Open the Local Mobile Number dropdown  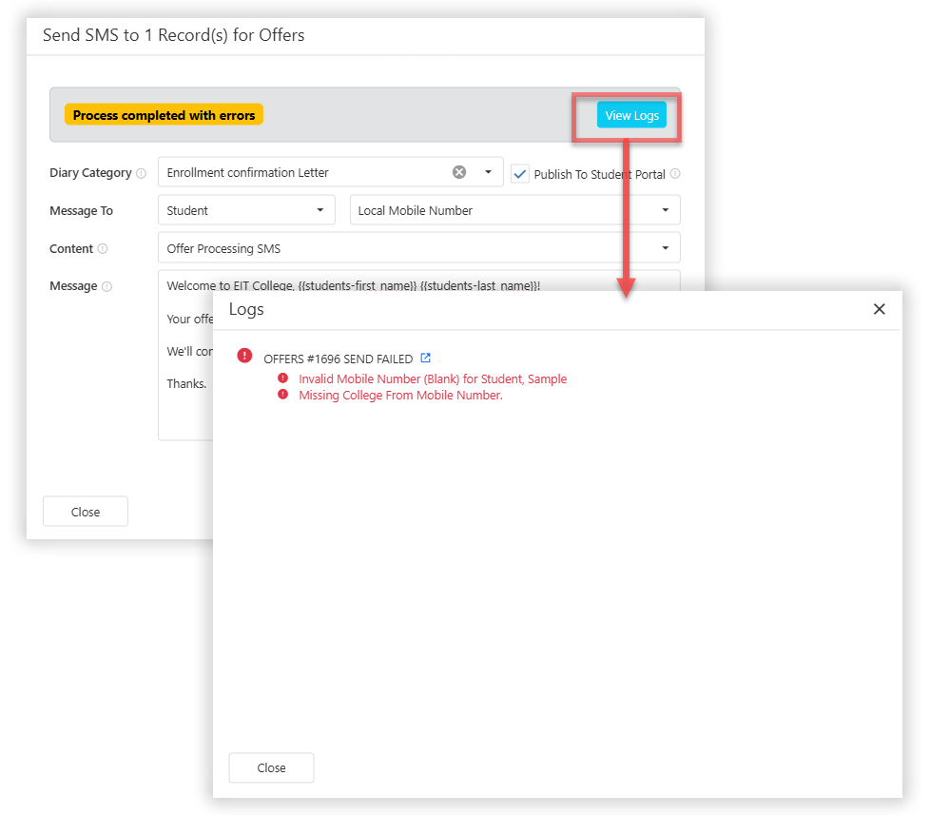tap(514, 210)
